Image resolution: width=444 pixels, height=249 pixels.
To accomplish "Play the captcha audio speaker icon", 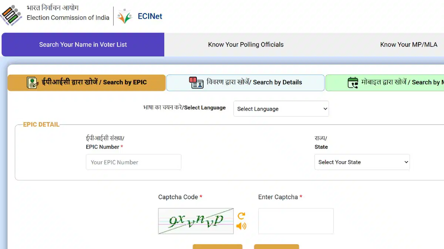I will 241,226.
